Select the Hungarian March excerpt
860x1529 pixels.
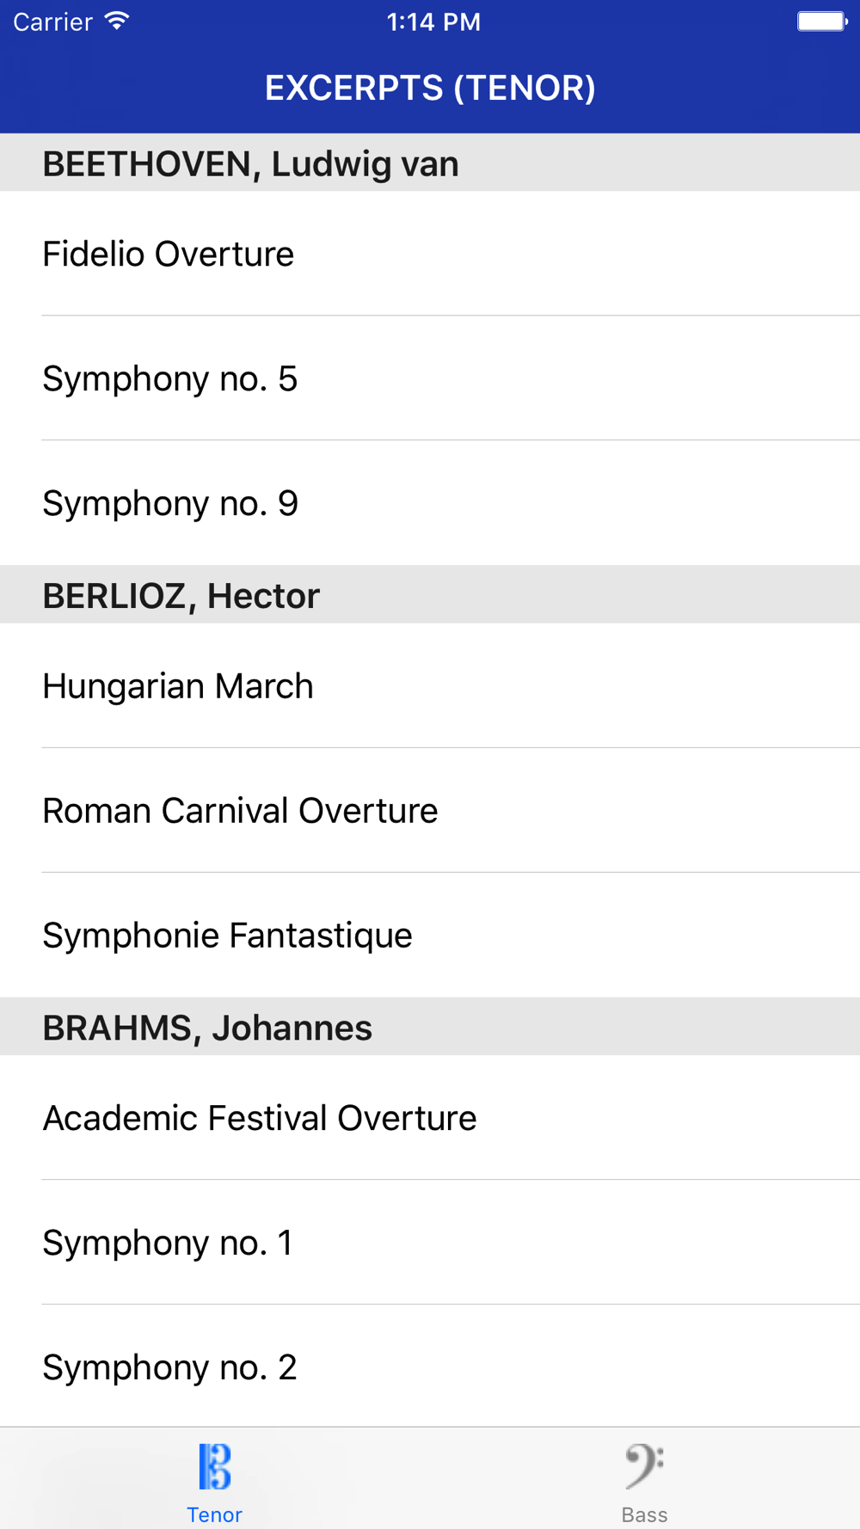click(430, 686)
